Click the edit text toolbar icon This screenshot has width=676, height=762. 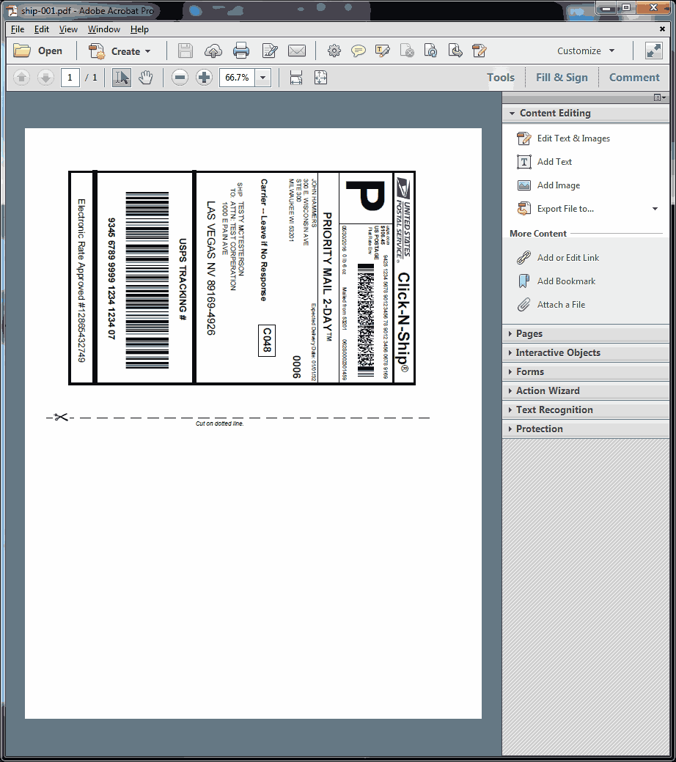tap(269, 51)
